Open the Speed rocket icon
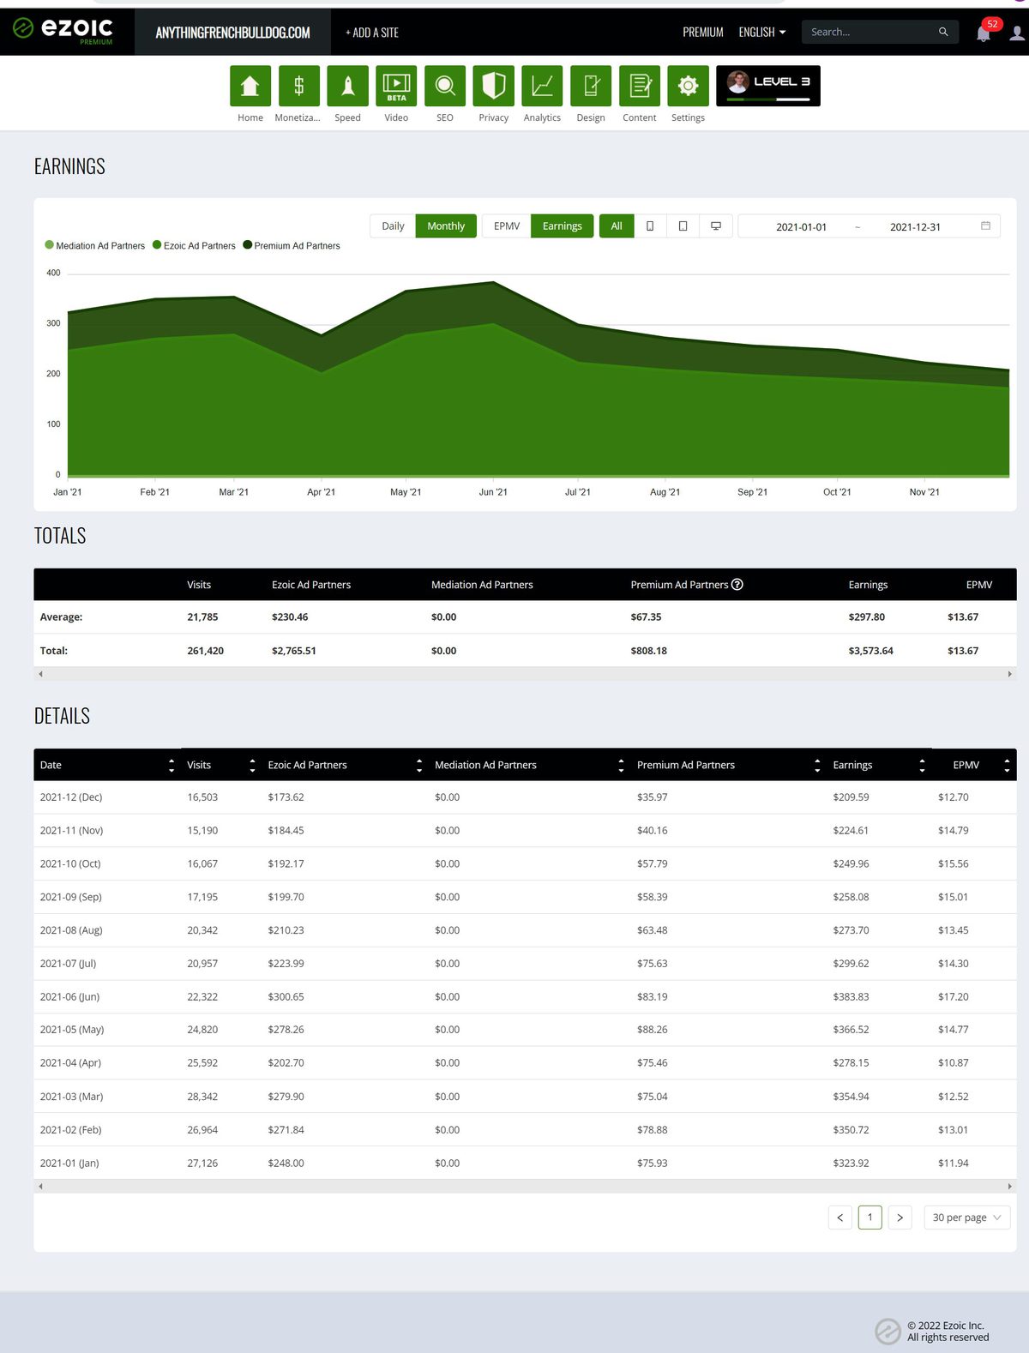The image size is (1029, 1353). [347, 86]
